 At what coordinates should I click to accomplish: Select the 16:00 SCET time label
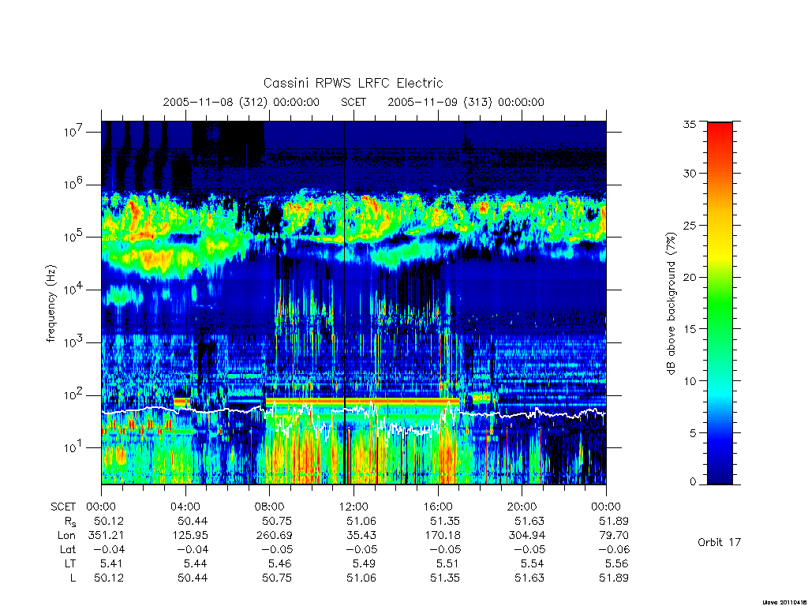tap(437, 507)
